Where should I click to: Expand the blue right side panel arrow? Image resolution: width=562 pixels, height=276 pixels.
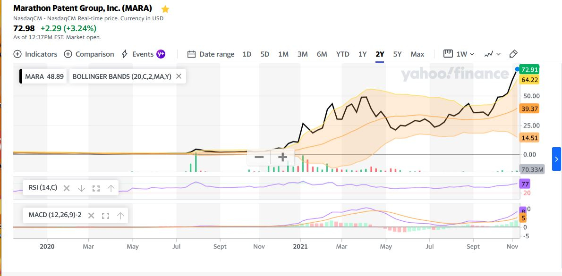556,159
